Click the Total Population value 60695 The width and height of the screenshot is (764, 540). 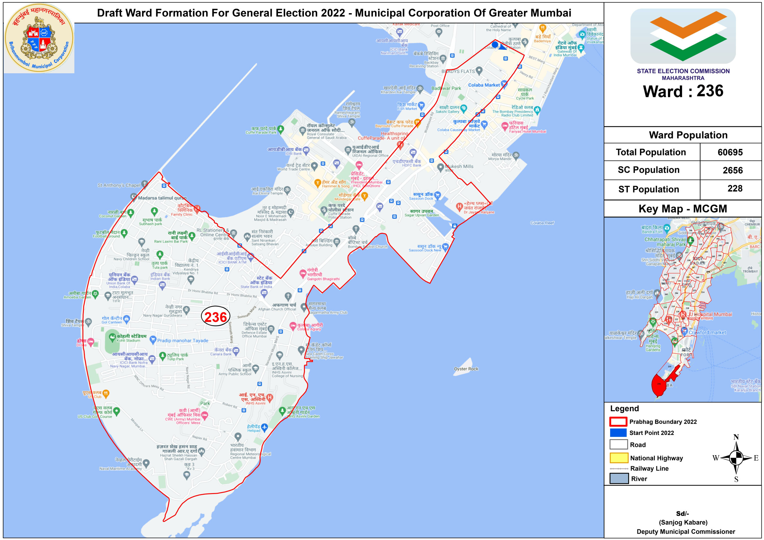click(x=730, y=152)
